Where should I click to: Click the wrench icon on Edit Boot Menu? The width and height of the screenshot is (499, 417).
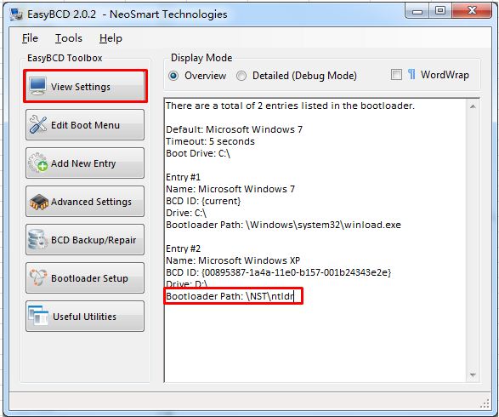click(38, 124)
